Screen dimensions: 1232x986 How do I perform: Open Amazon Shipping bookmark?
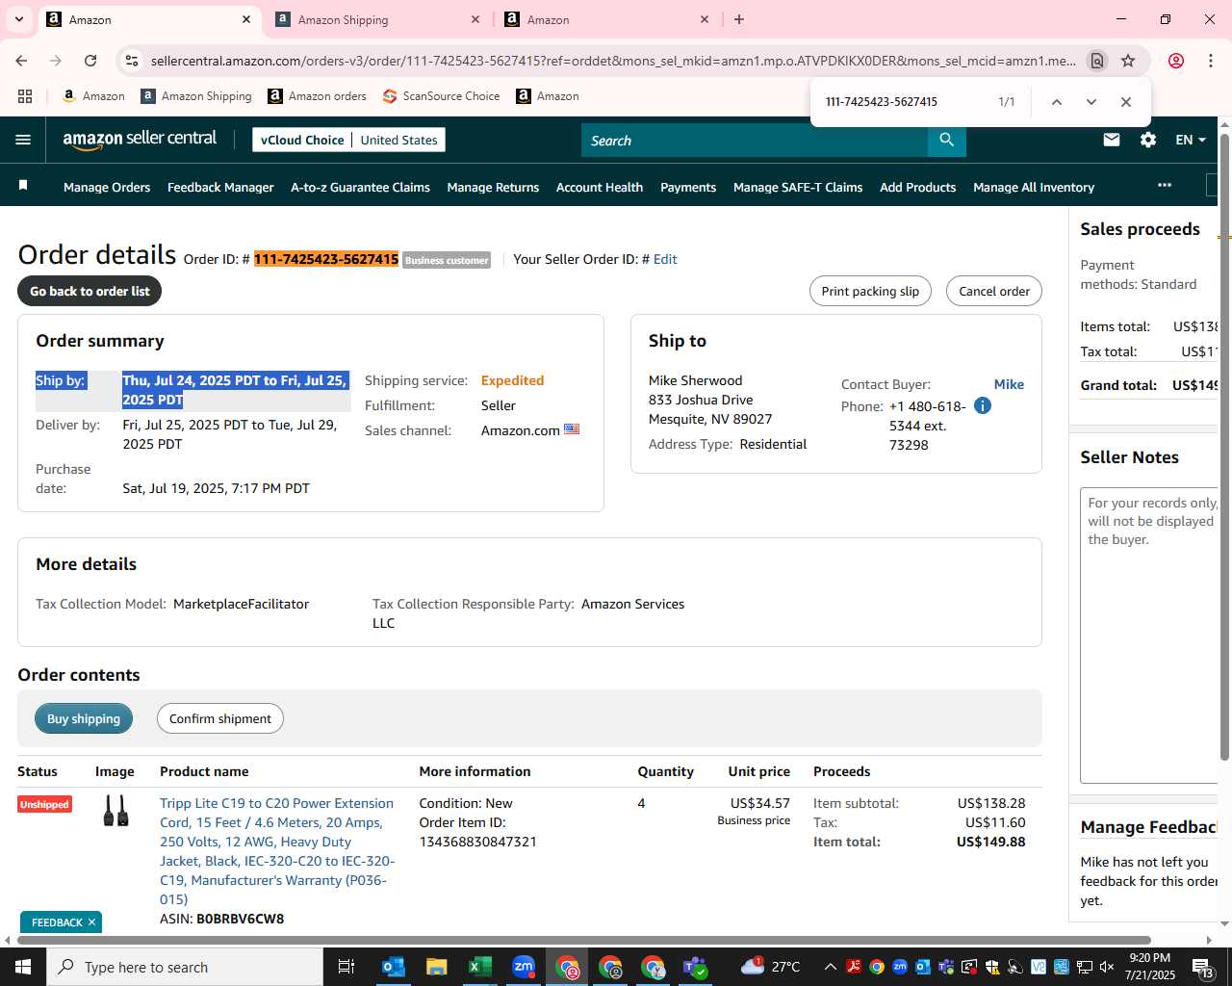click(x=196, y=96)
